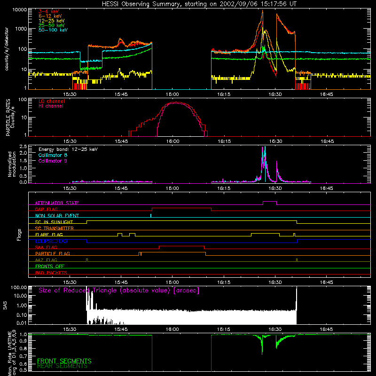
Task: Select the 3-6 keV legend label
Action: [49, 11]
